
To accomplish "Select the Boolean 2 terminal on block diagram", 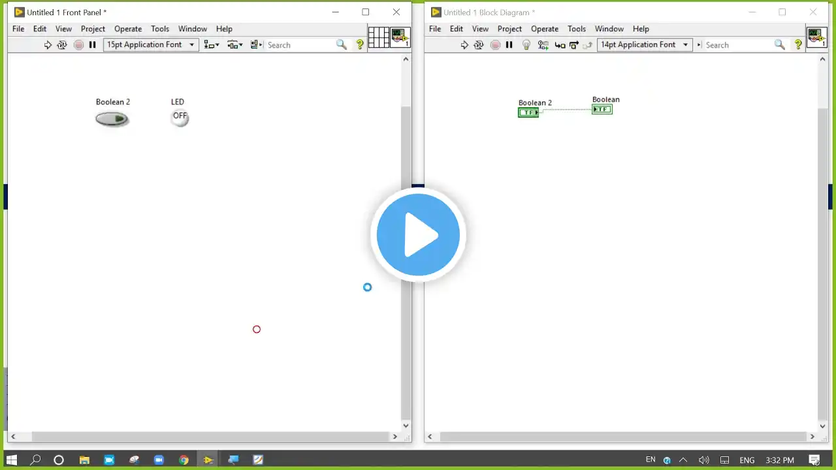I will 528,112.
